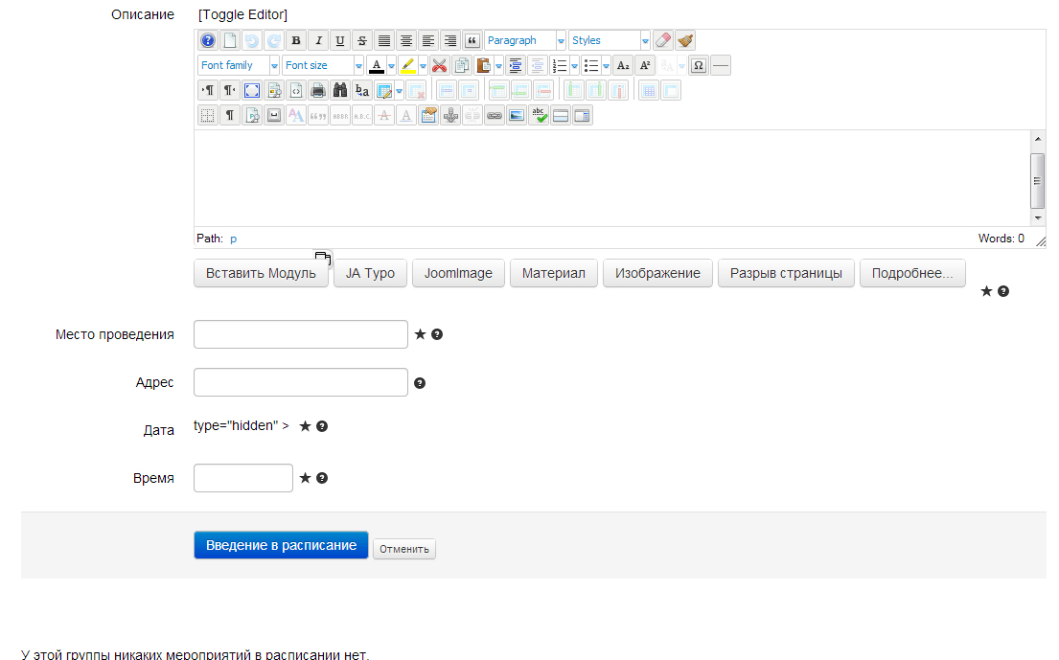Expand the paste options arrow
The image size is (1059, 660).
[x=498, y=66]
